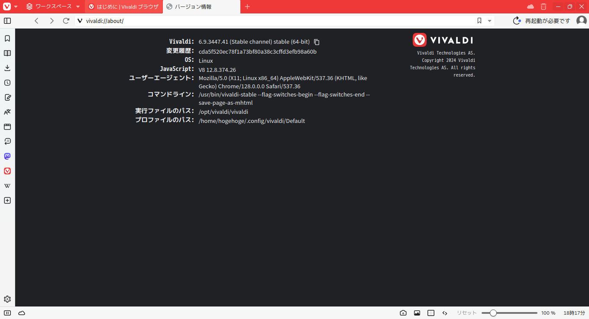Open the Mastodon web panel
589x319 pixels.
7,156
